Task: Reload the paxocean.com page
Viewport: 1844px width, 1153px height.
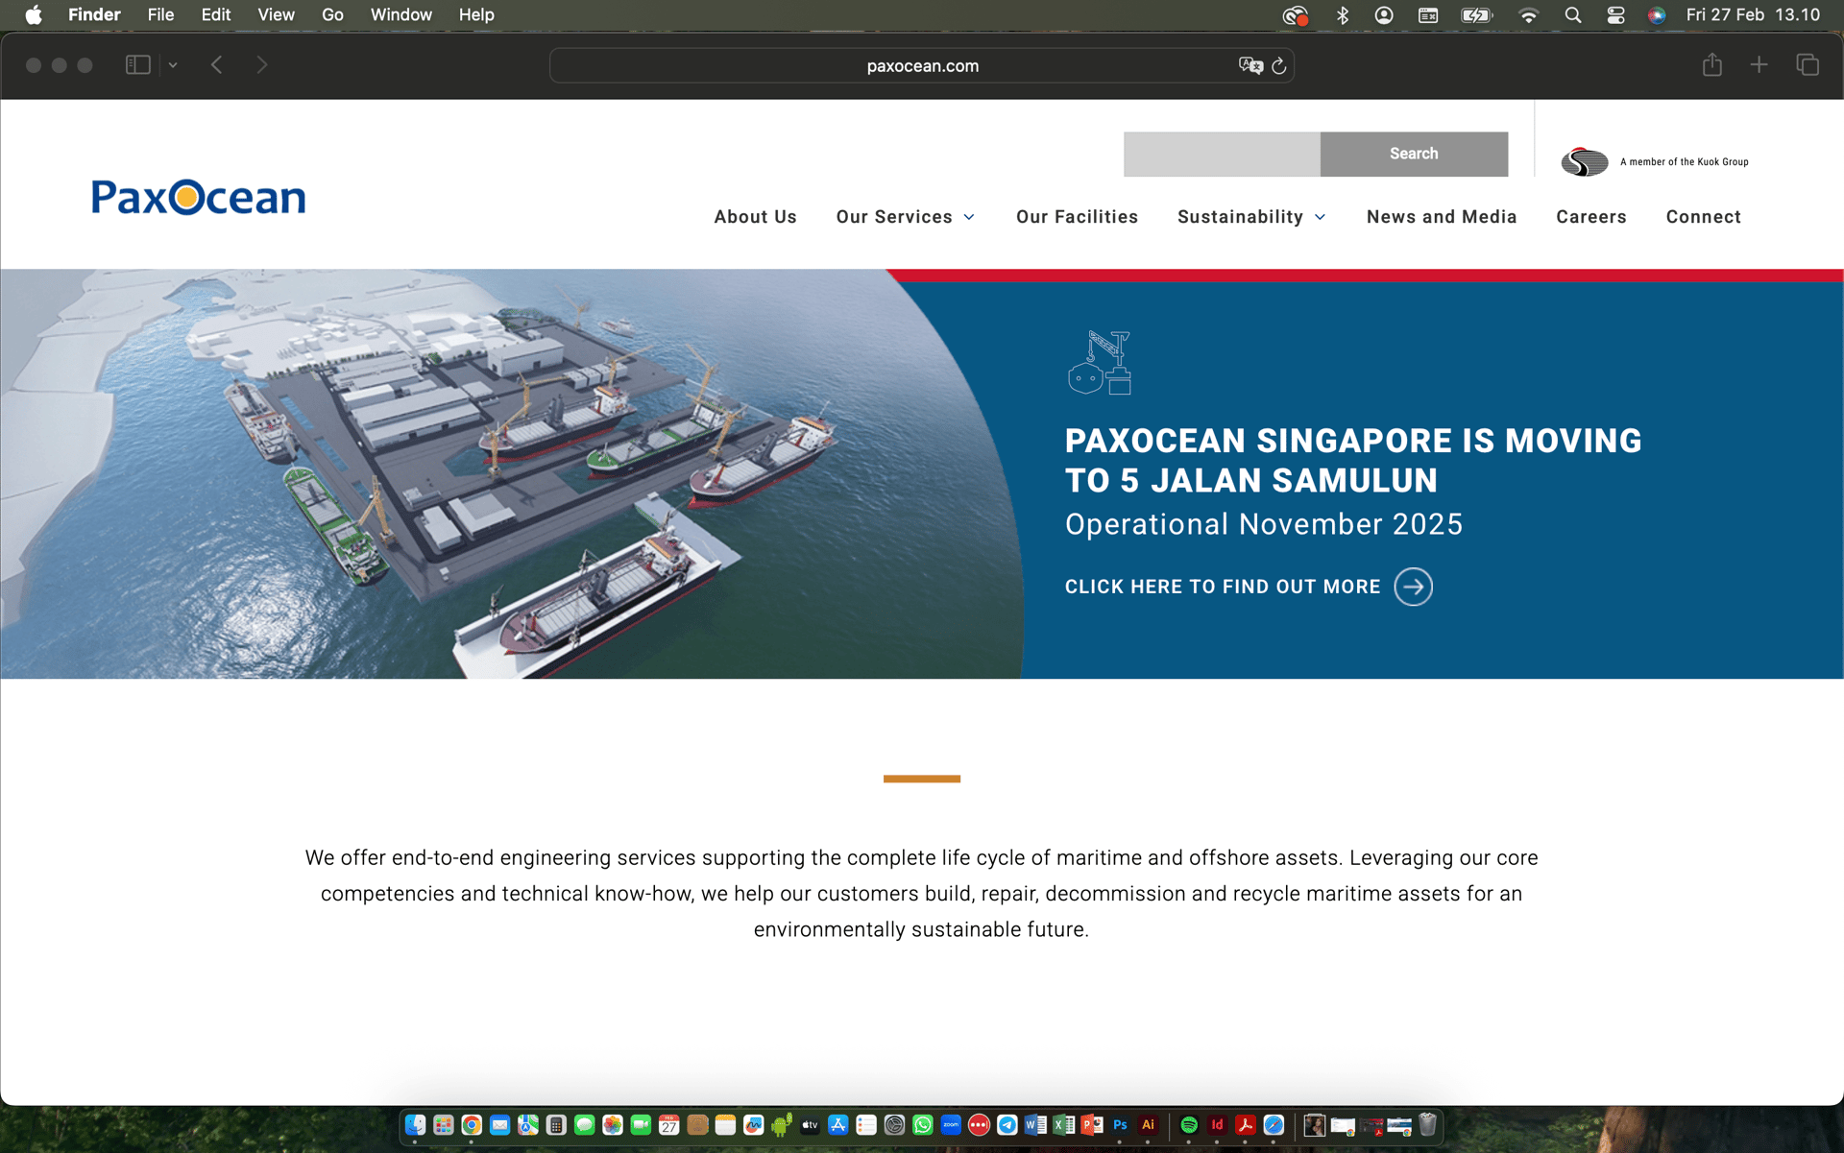Action: [1279, 66]
